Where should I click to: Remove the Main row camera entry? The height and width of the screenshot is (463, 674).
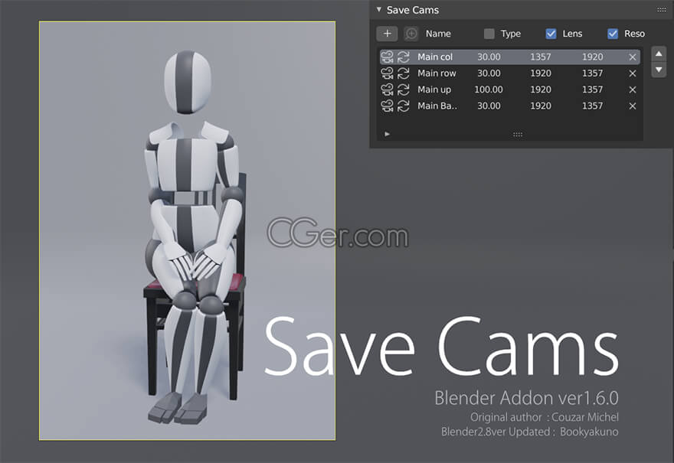633,73
